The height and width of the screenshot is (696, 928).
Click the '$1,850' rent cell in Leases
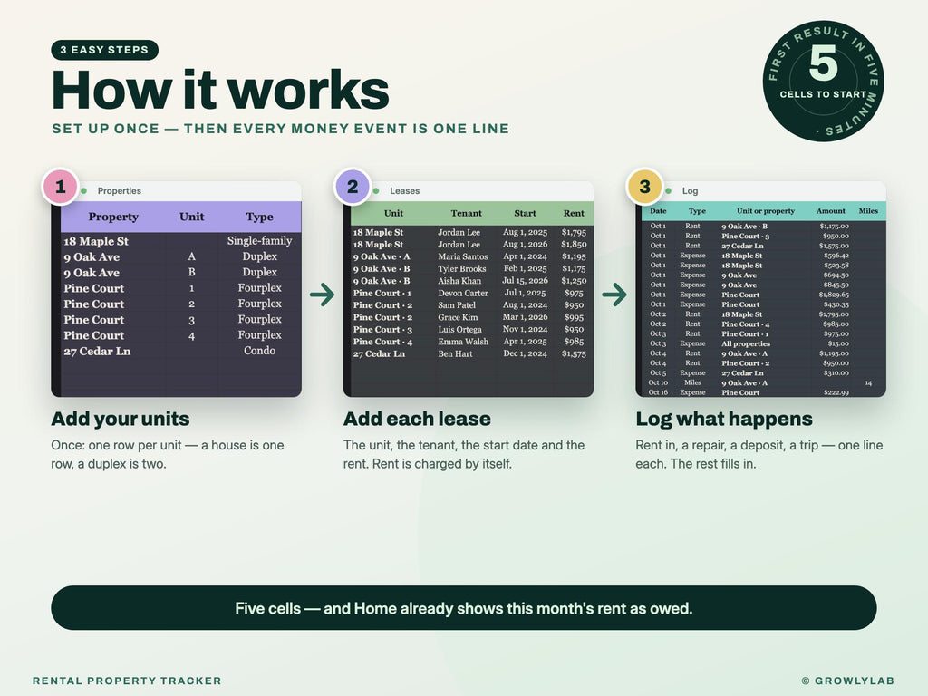coord(574,244)
